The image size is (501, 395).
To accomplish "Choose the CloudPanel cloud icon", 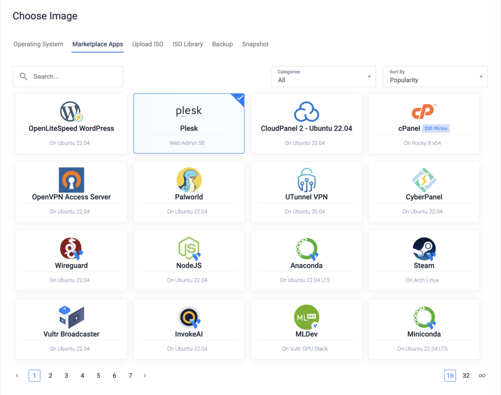I will click(x=306, y=112).
